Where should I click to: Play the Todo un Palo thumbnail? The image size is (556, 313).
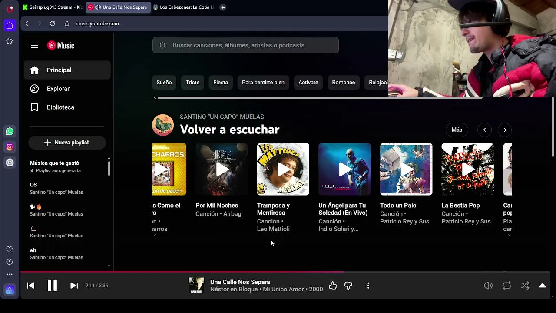click(x=406, y=169)
